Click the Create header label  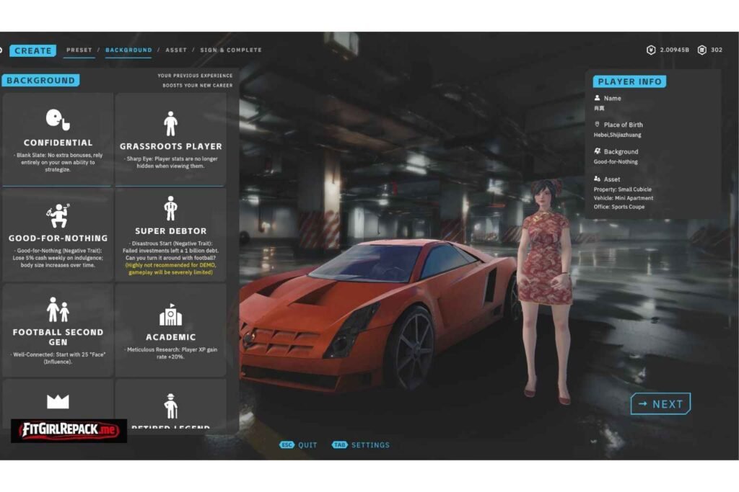point(32,50)
